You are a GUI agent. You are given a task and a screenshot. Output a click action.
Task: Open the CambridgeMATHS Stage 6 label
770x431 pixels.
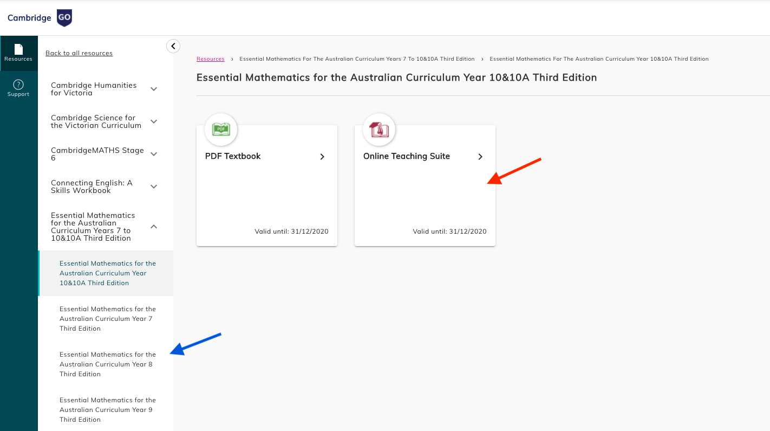(97, 154)
